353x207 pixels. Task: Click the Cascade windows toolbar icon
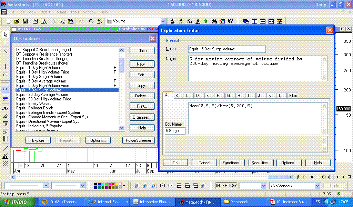246,21
